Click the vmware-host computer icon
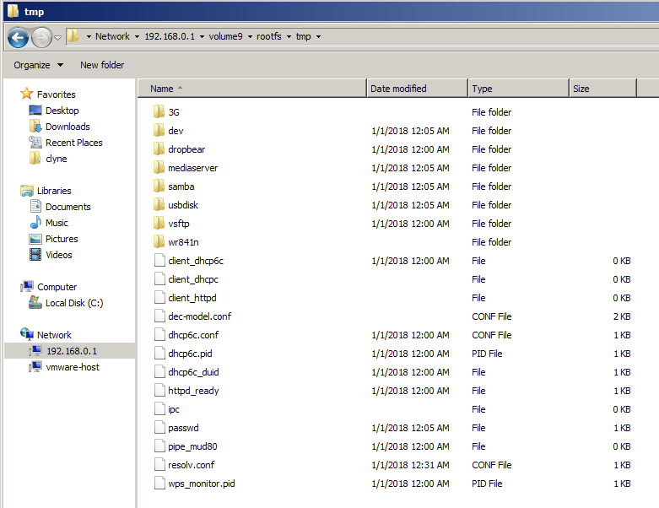Image resolution: width=659 pixels, height=508 pixels. click(x=35, y=367)
